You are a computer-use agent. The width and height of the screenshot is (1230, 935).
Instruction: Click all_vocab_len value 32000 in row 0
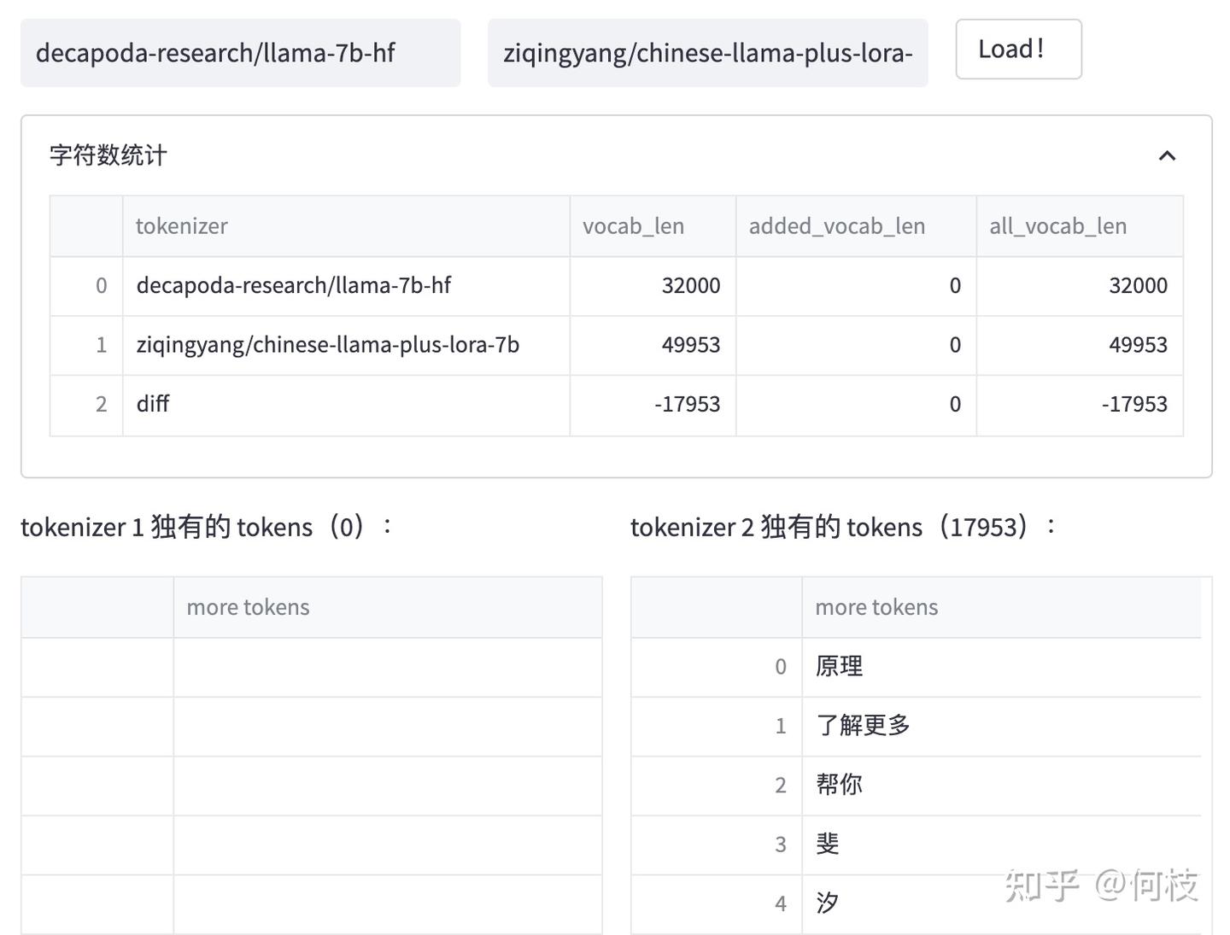(x=1080, y=286)
